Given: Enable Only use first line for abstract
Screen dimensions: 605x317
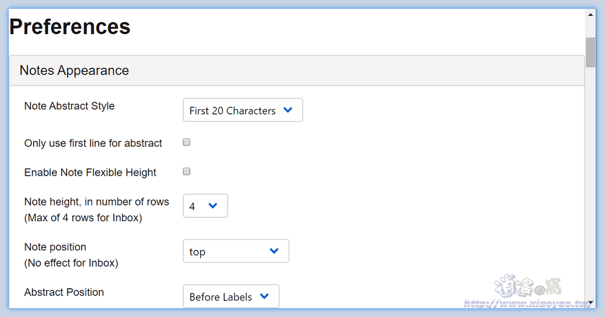Looking at the screenshot, I should coord(187,143).
